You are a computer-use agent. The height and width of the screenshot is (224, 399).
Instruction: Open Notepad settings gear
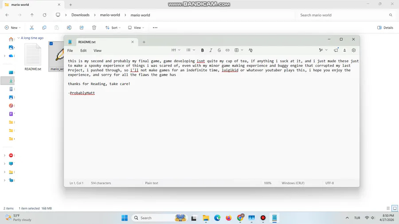click(354, 50)
